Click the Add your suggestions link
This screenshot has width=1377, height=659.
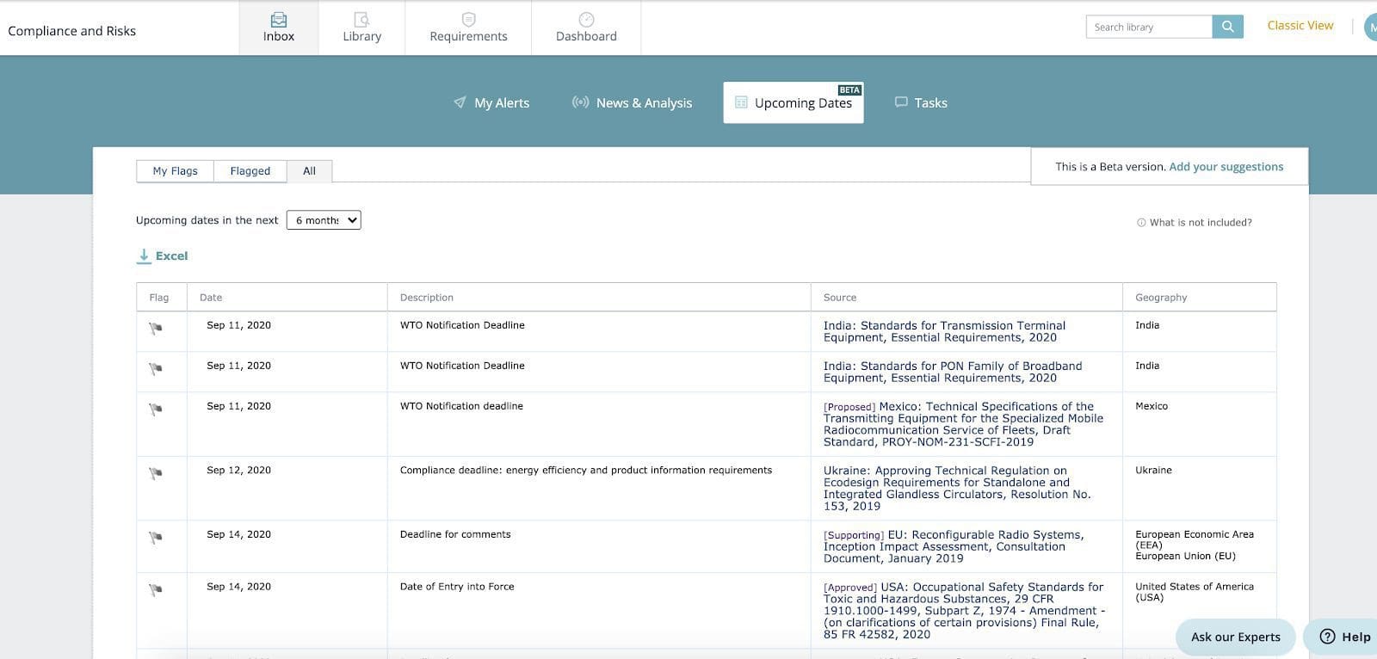click(1226, 167)
